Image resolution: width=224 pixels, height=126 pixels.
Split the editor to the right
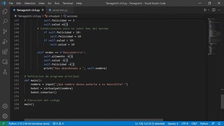click(x=214, y=10)
